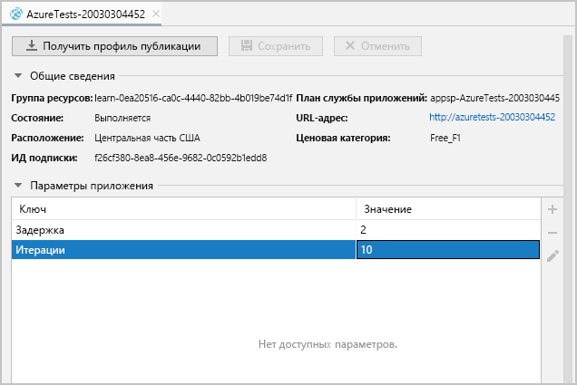Click the vertical scrollbar of the panel

tap(567, 209)
